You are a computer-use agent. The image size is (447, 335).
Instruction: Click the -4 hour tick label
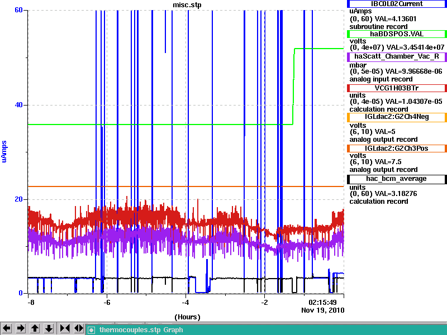pyautogui.click(x=186, y=303)
